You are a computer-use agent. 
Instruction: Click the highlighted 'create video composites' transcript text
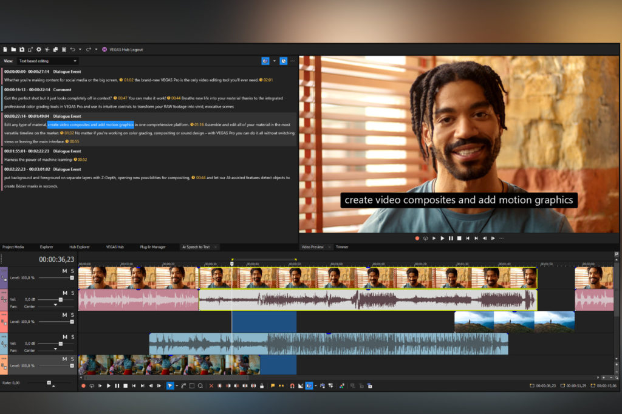[91, 124]
